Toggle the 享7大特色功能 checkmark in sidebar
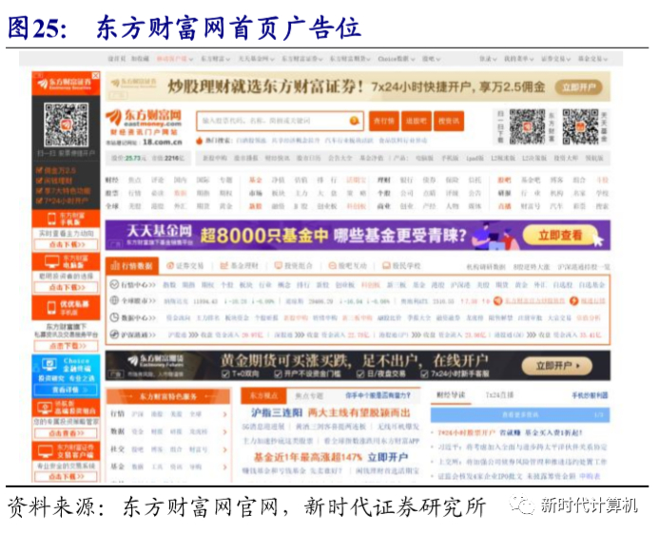The width and height of the screenshot is (659, 534). coord(39,191)
